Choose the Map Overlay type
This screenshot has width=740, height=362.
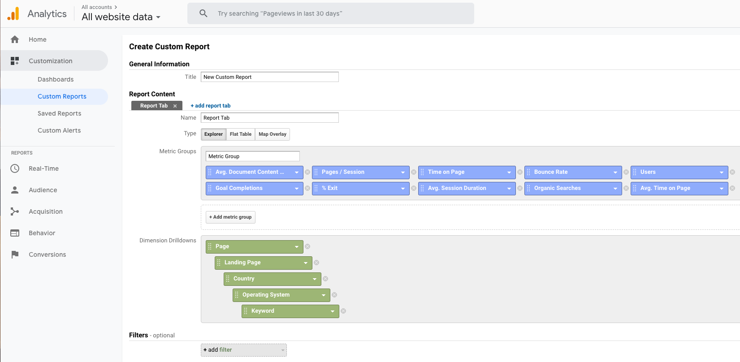[x=273, y=134]
